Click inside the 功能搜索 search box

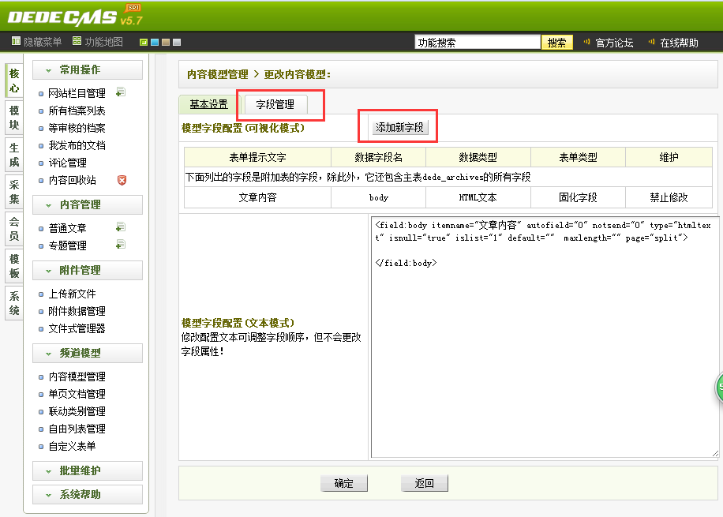click(x=477, y=43)
